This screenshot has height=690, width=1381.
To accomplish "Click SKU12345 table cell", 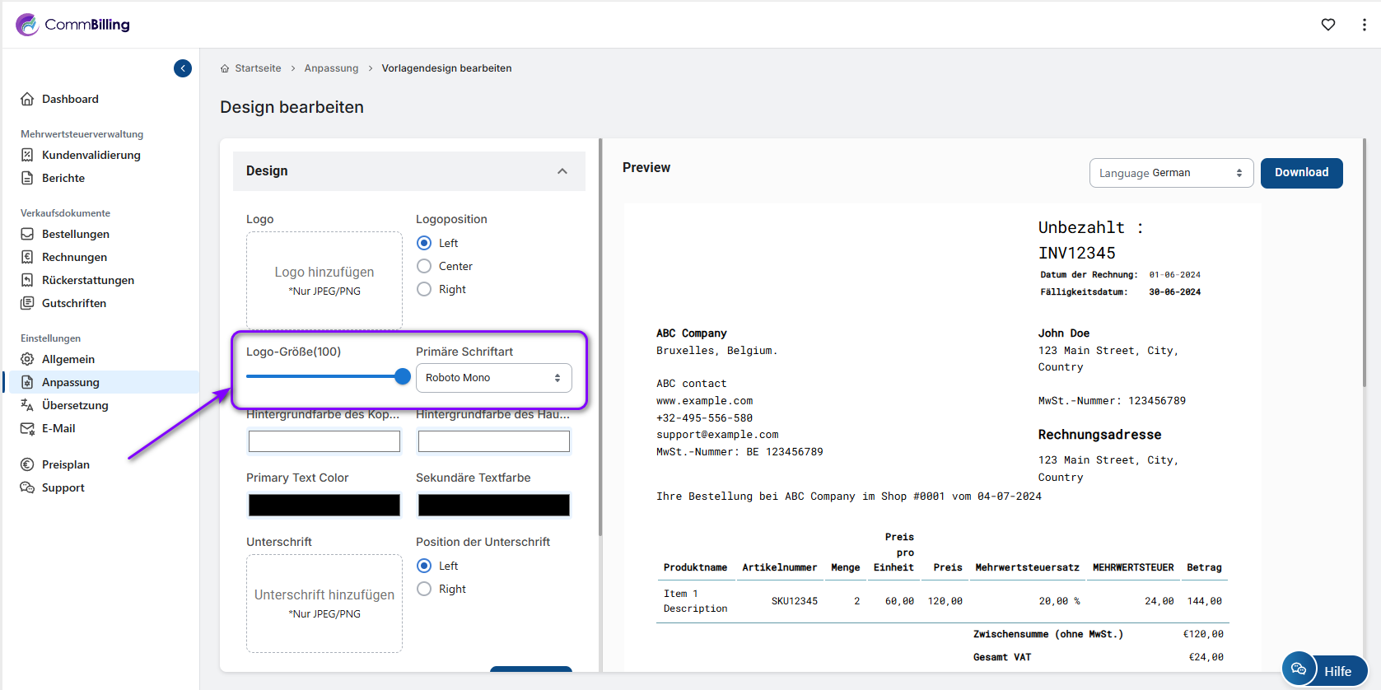I will 794,601.
